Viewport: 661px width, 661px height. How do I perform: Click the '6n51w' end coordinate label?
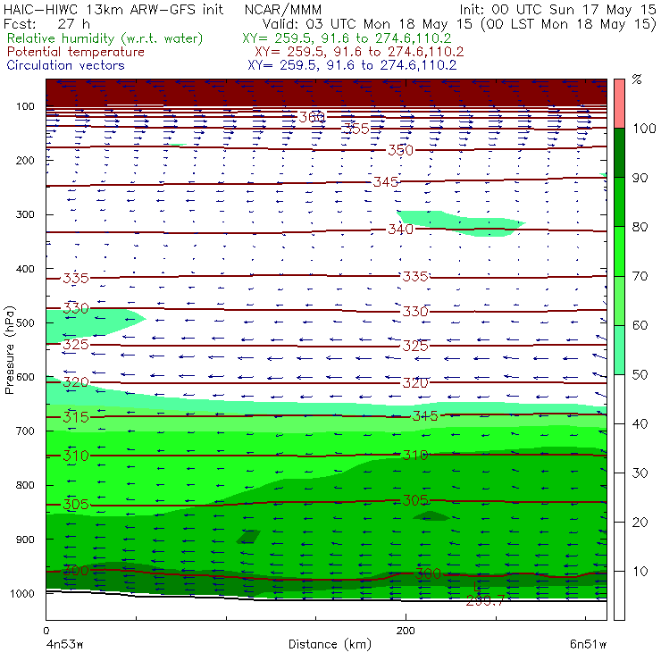[588, 645]
